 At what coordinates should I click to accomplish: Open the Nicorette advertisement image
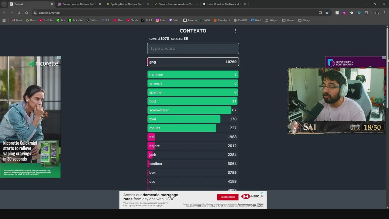click(30, 117)
